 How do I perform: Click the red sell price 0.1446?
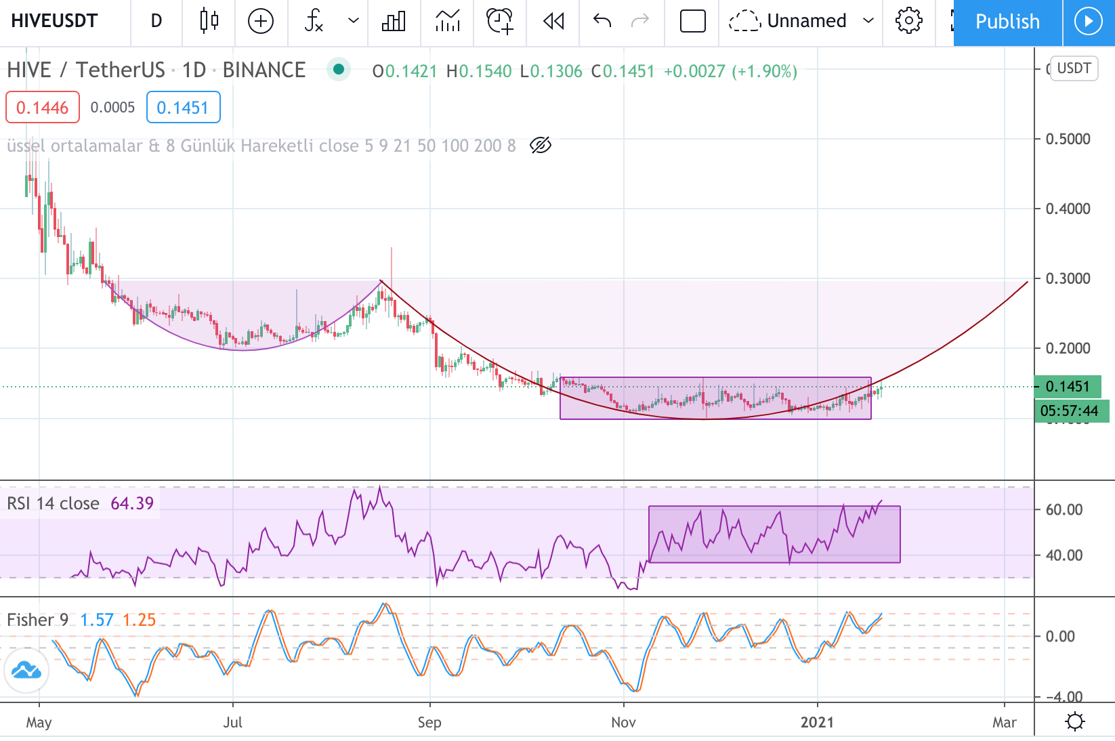(43, 108)
